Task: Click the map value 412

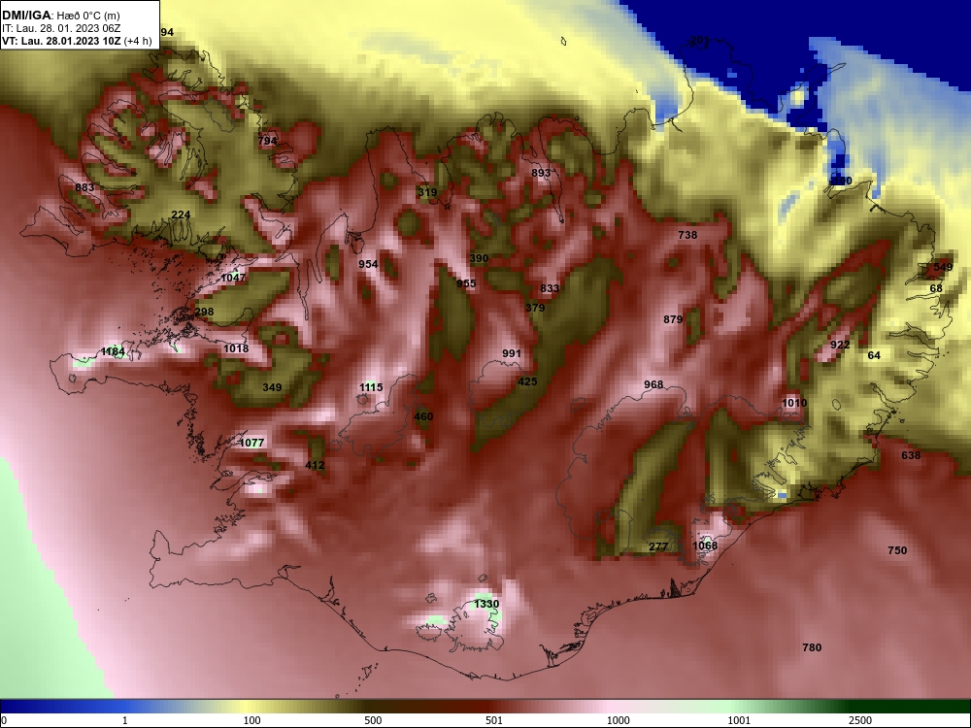Action: pyautogui.click(x=315, y=465)
